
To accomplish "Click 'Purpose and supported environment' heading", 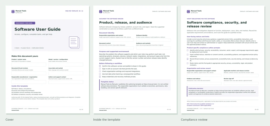I will (x=114, y=51).
